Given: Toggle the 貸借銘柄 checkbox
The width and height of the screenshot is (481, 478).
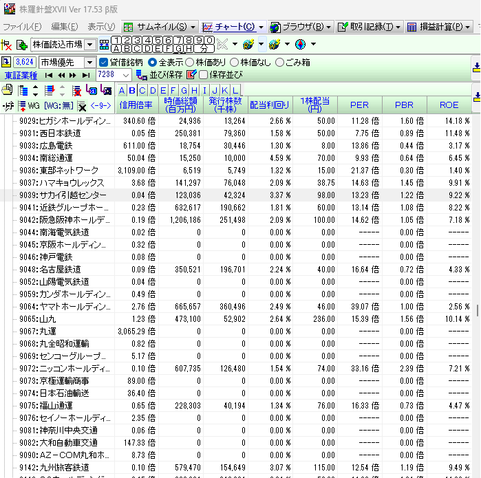Looking at the screenshot, I should pos(105,62).
